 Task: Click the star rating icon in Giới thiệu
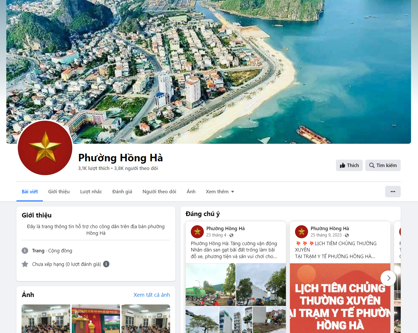coord(25,264)
